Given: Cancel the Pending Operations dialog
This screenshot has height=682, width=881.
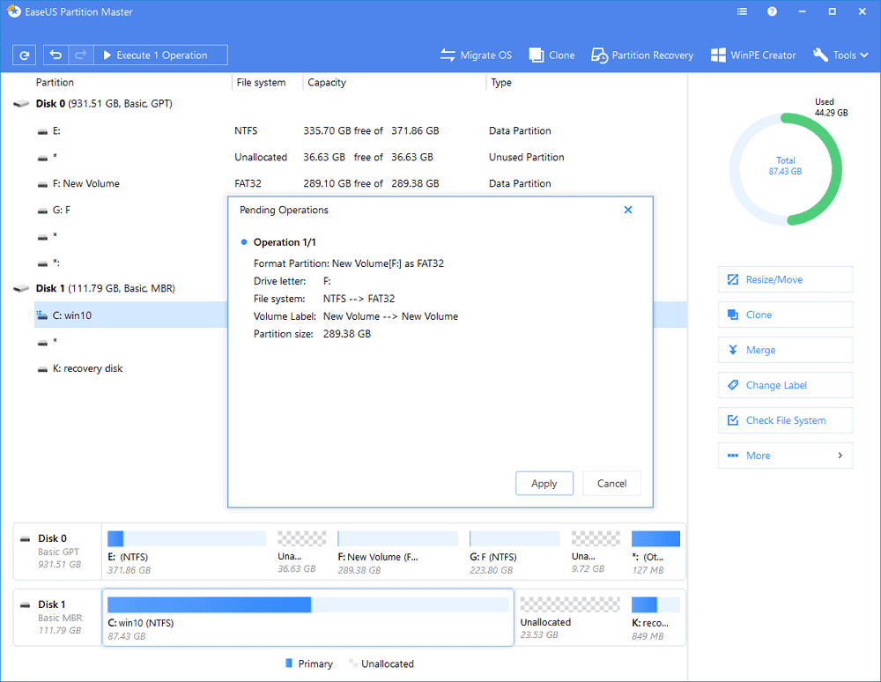Looking at the screenshot, I should (x=611, y=483).
